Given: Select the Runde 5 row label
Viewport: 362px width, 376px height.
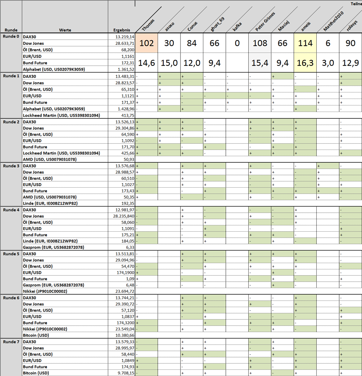Looking at the screenshot, I should click(x=11, y=254).
